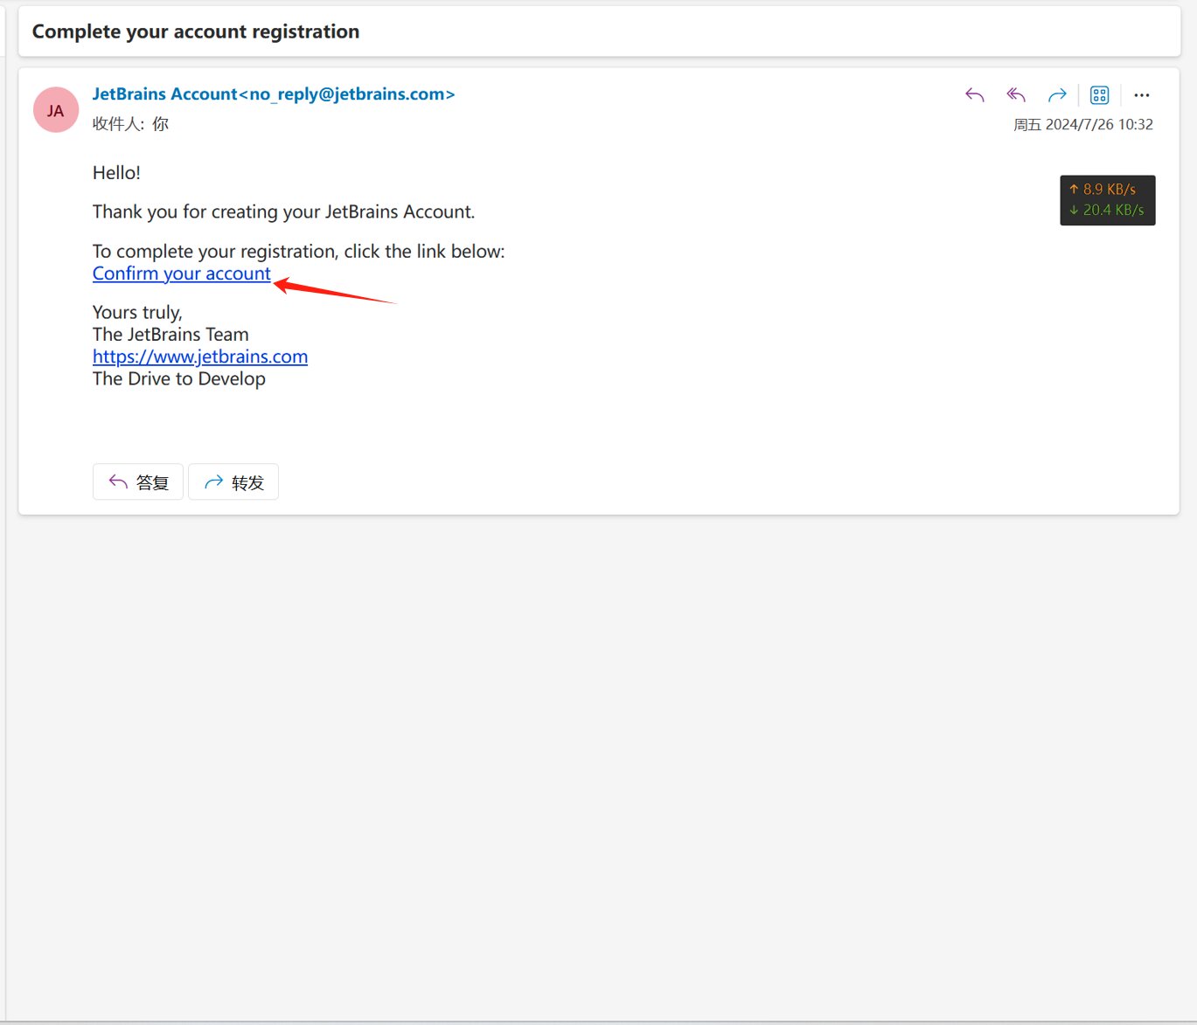Screen dimensions: 1197x1025
Task: Click the email received timestamp
Action: [1082, 125]
